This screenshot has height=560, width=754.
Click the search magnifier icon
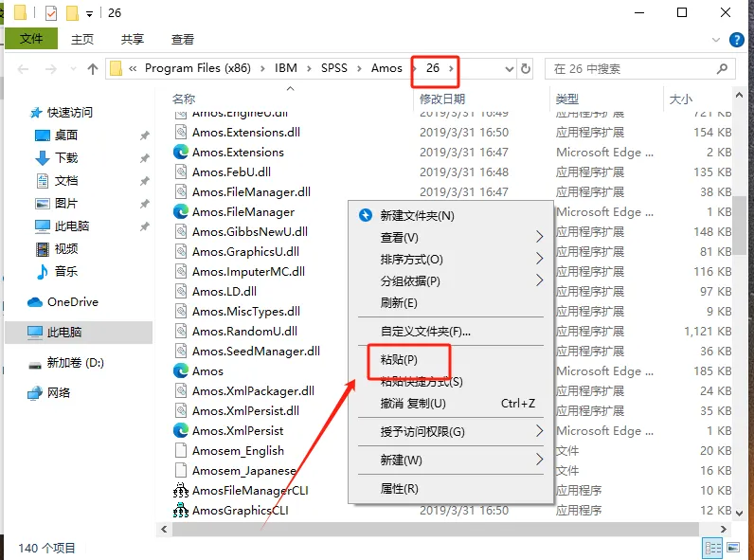[x=722, y=69]
